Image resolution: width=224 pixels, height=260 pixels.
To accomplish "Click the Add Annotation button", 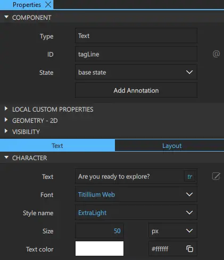I will click(x=136, y=90).
